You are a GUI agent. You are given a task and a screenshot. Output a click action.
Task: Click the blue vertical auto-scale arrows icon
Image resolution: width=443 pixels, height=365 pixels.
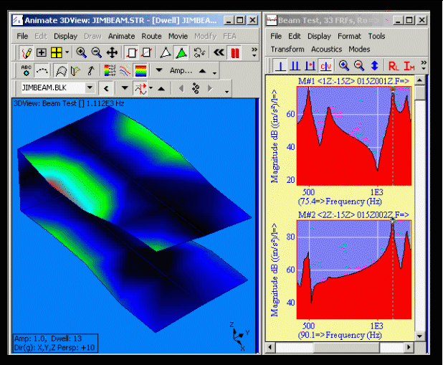pos(374,66)
